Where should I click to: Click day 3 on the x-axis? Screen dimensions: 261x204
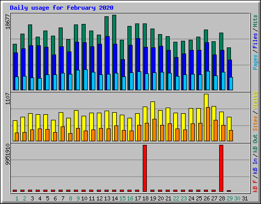(x=32, y=198)
